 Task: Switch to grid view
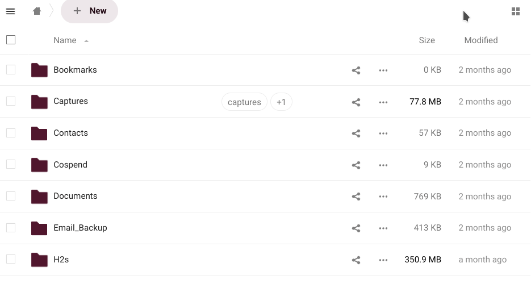516,11
